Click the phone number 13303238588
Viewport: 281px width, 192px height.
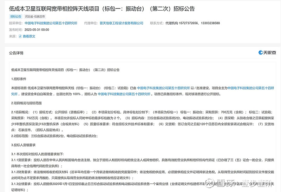pyautogui.click(x=210, y=23)
